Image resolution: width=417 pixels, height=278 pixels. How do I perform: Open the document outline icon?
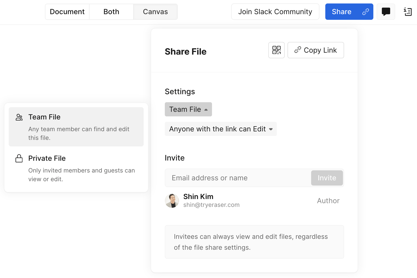[x=408, y=12]
